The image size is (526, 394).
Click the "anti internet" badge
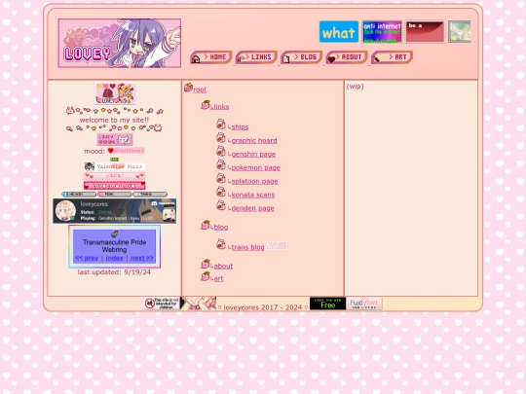[382, 32]
